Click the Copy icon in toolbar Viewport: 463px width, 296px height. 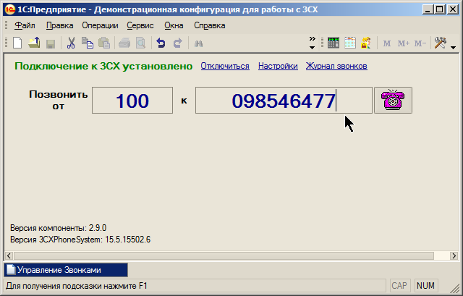(x=88, y=43)
